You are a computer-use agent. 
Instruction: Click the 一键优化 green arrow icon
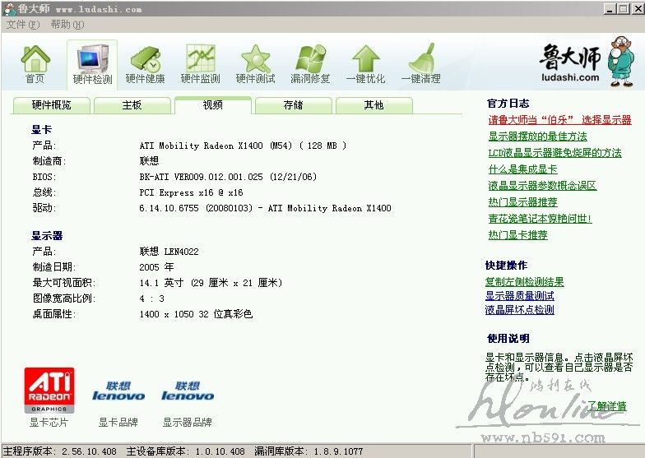click(x=365, y=60)
